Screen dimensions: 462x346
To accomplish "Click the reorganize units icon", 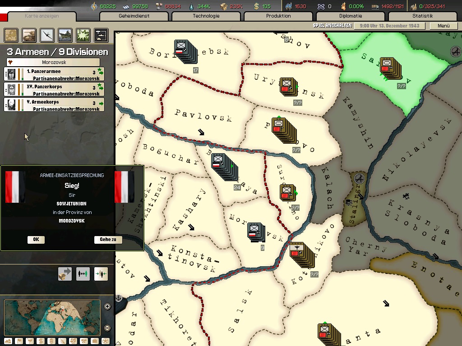I will coord(83,274).
